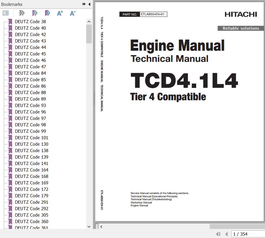
Task: Select the DEUTZ Code 305 bookmark
Action: click(x=31, y=215)
